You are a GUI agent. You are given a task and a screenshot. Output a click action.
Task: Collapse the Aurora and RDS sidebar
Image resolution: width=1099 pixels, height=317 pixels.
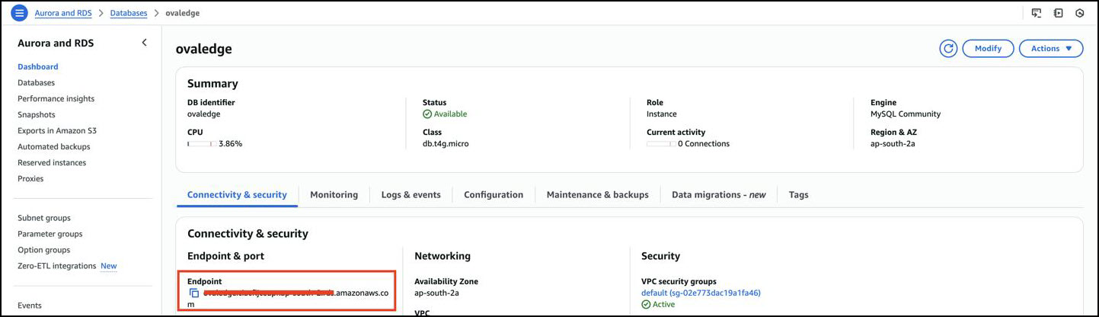tap(144, 43)
